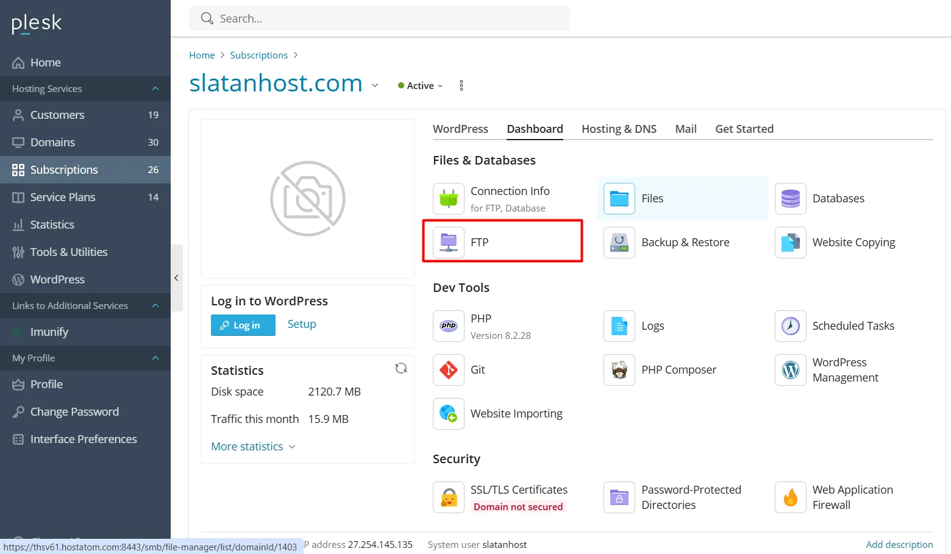The height and width of the screenshot is (554, 951).
Task: Click the Add description link
Action: (x=899, y=545)
